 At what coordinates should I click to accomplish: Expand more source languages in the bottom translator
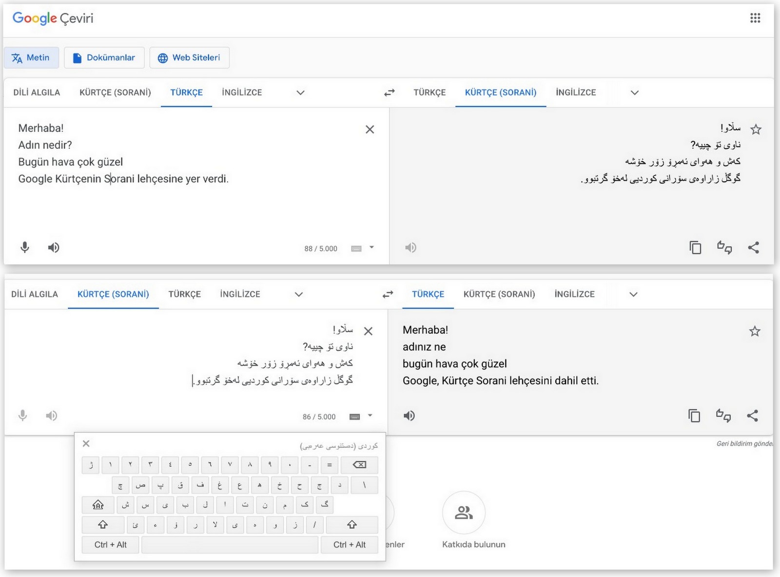click(x=299, y=295)
